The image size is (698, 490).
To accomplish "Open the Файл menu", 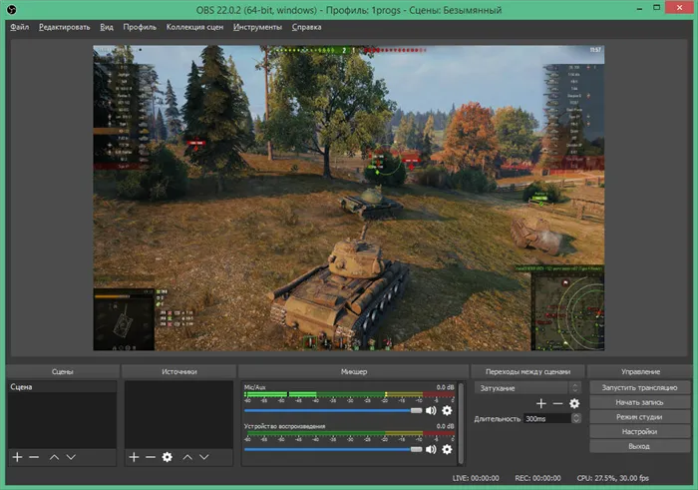I will tap(20, 27).
